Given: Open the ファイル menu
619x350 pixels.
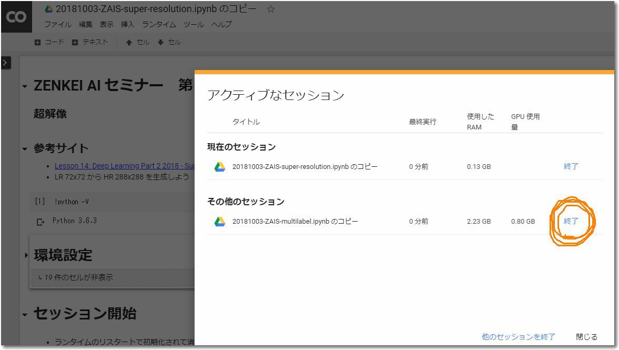Looking at the screenshot, I should click(x=58, y=24).
